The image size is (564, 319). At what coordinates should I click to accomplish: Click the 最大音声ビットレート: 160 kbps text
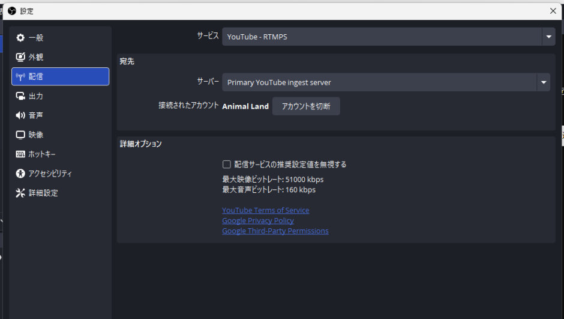coord(269,190)
